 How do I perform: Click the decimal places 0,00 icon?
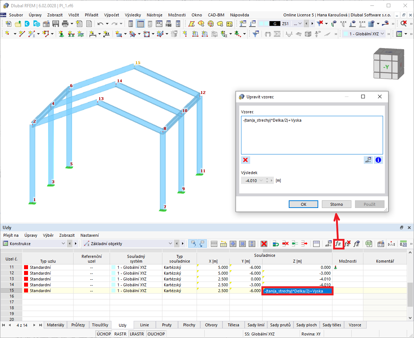[x=403, y=244]
